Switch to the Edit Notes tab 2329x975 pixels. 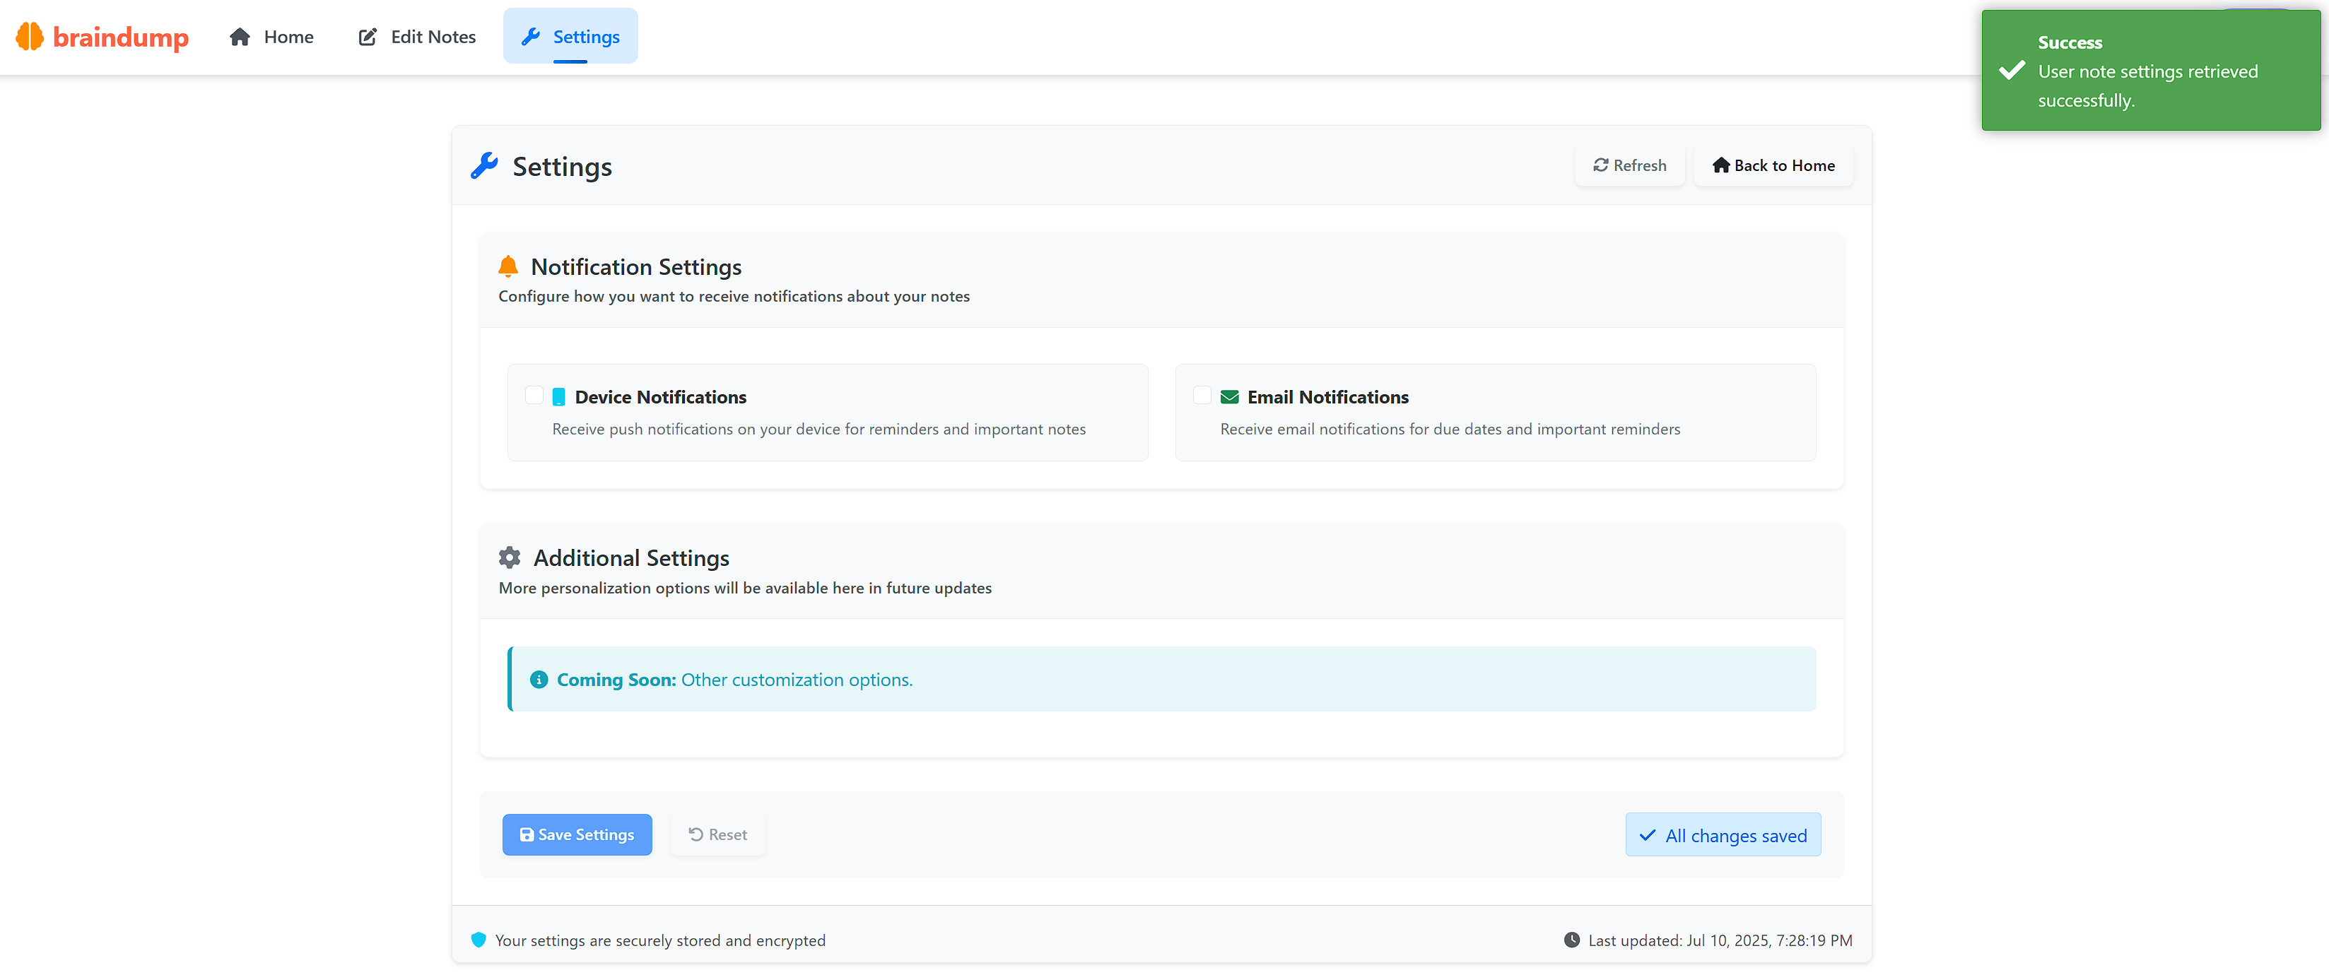pos(418,37)
